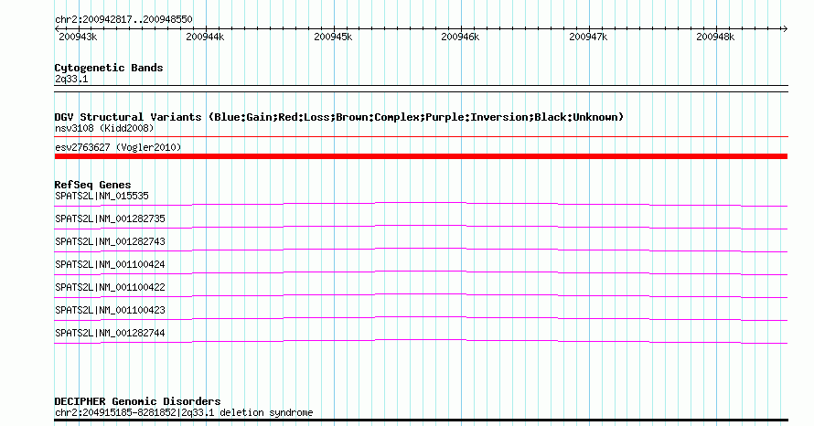Image resolution: width=814 pixels, height=426 pixels.
Task: Open the nsv3108 (Kidd2008) variant label
Action: pos(104,128)
